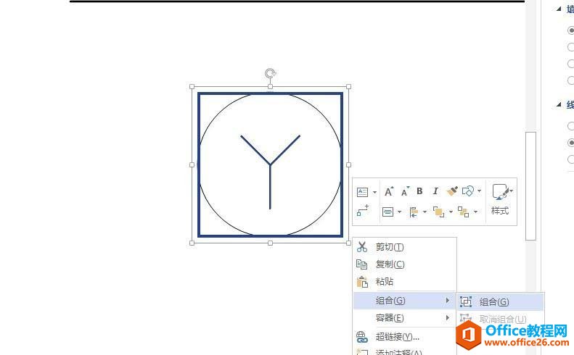Screen dimensions: 574x355
Task: Increase font size with the large A icon
Action: coord(389,191)
